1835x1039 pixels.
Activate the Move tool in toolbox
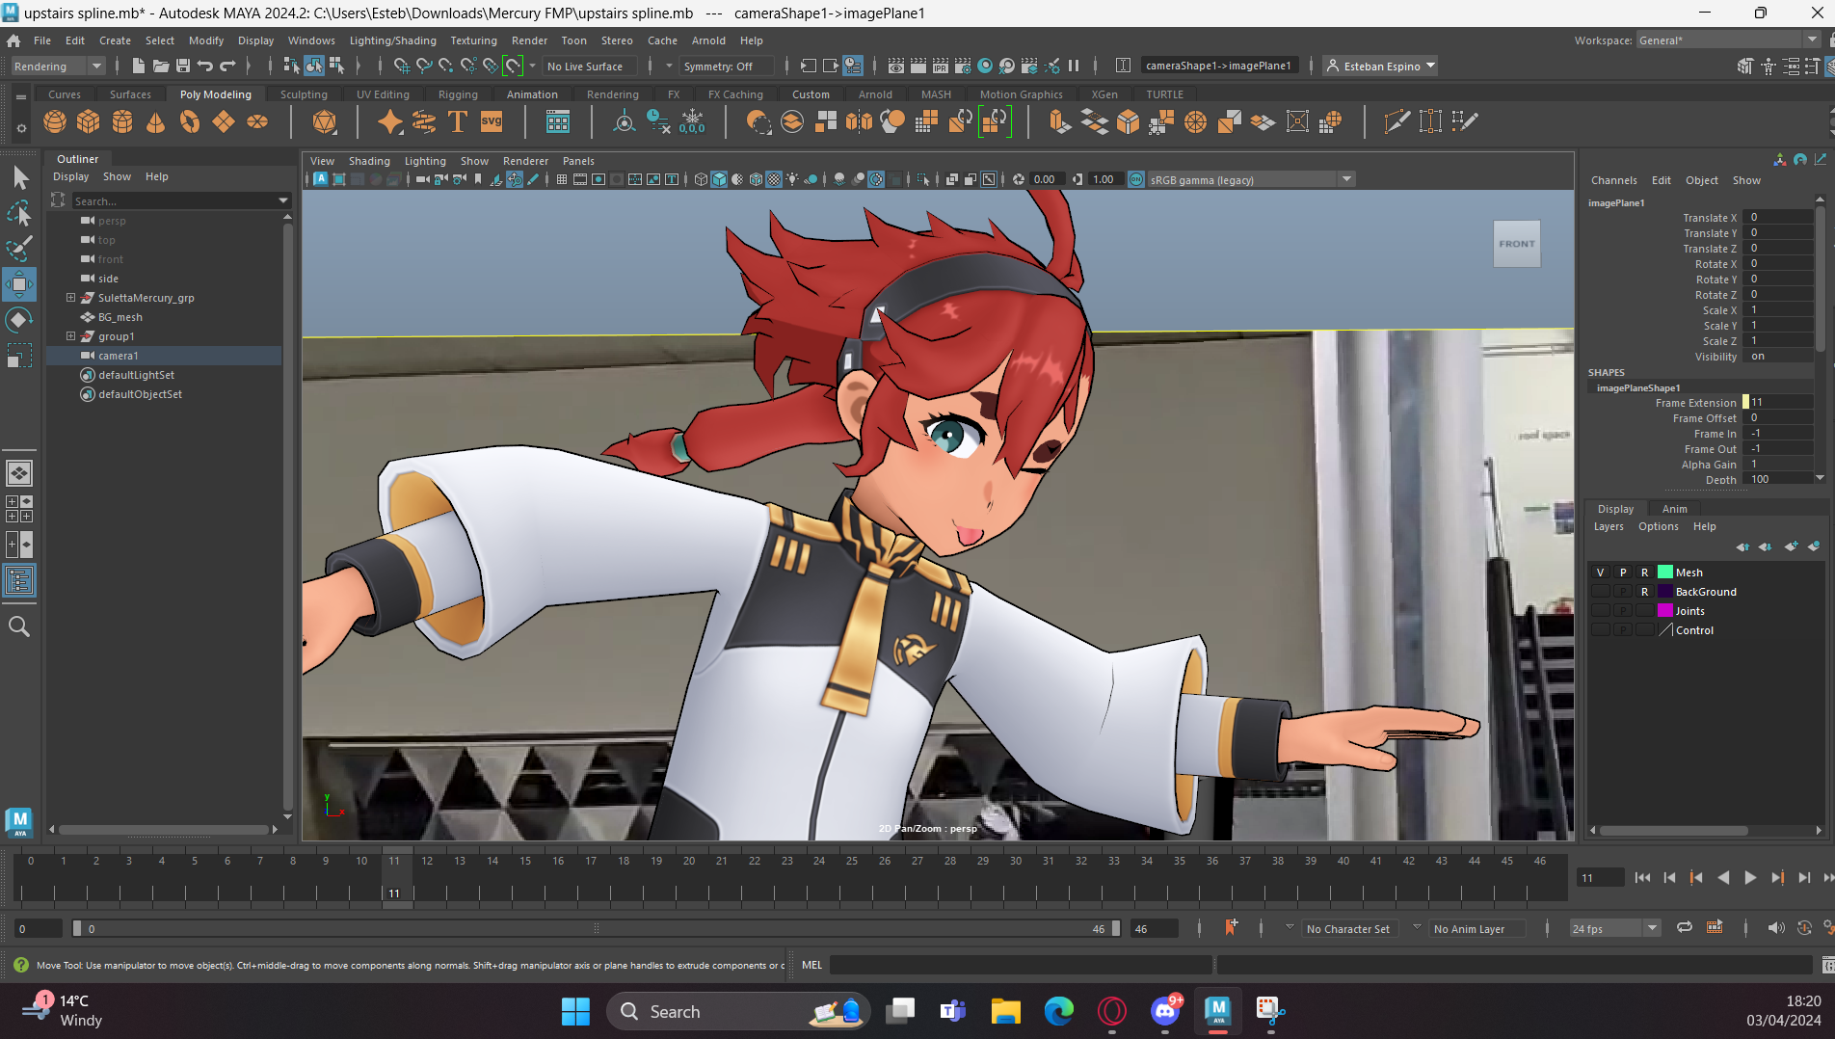tap(20, 284)
